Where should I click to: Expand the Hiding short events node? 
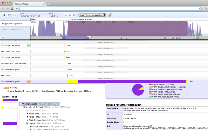point(27,110)
